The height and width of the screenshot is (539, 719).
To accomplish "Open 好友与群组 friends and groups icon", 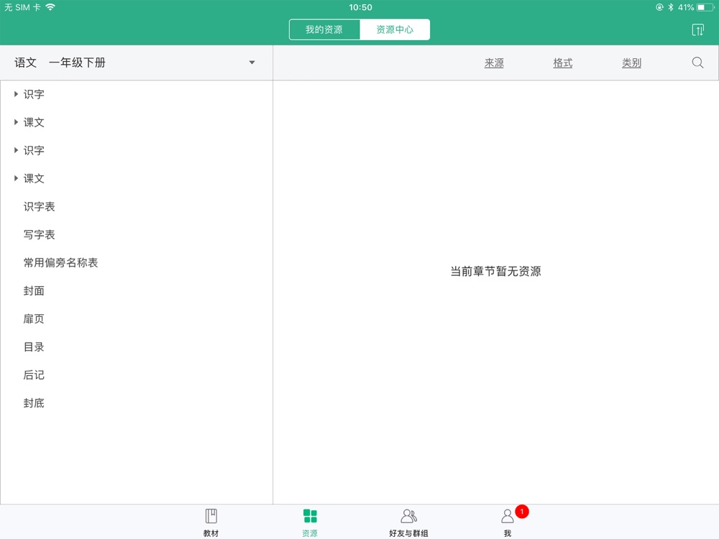I will click(x=408, y=517).
